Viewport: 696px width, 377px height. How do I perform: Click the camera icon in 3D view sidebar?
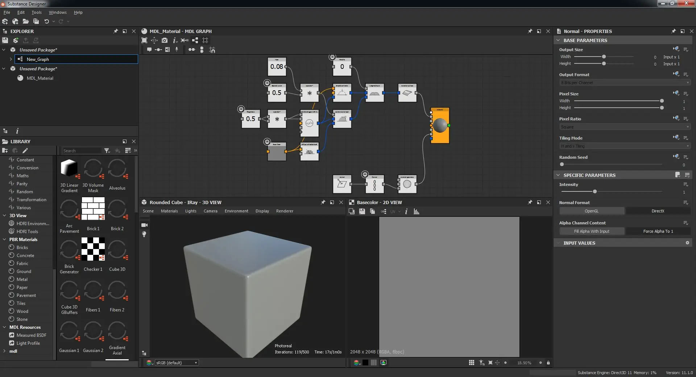pyautogui.click(x=144, y=225)
